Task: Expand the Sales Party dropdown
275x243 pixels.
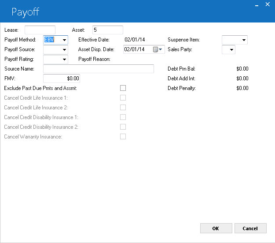Action: (x=231, y=50)
